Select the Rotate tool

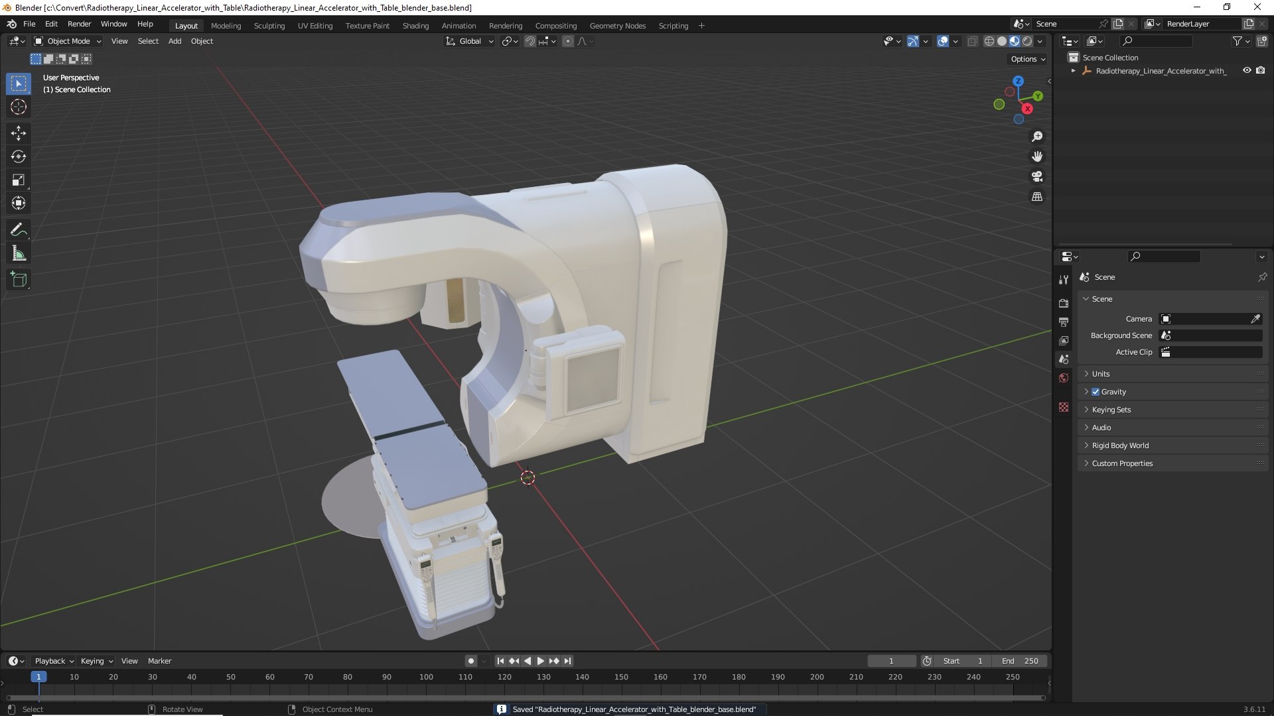(19, 156)
